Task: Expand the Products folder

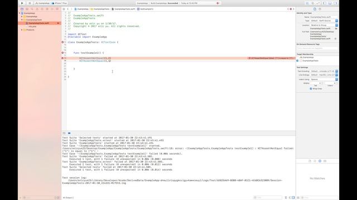Action: pyautogui.click(x=22, y=30)
